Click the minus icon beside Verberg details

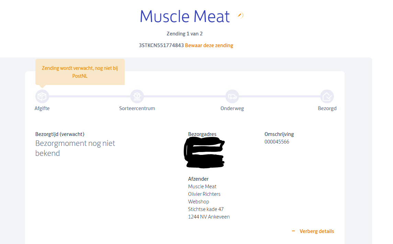click(293, 231)
